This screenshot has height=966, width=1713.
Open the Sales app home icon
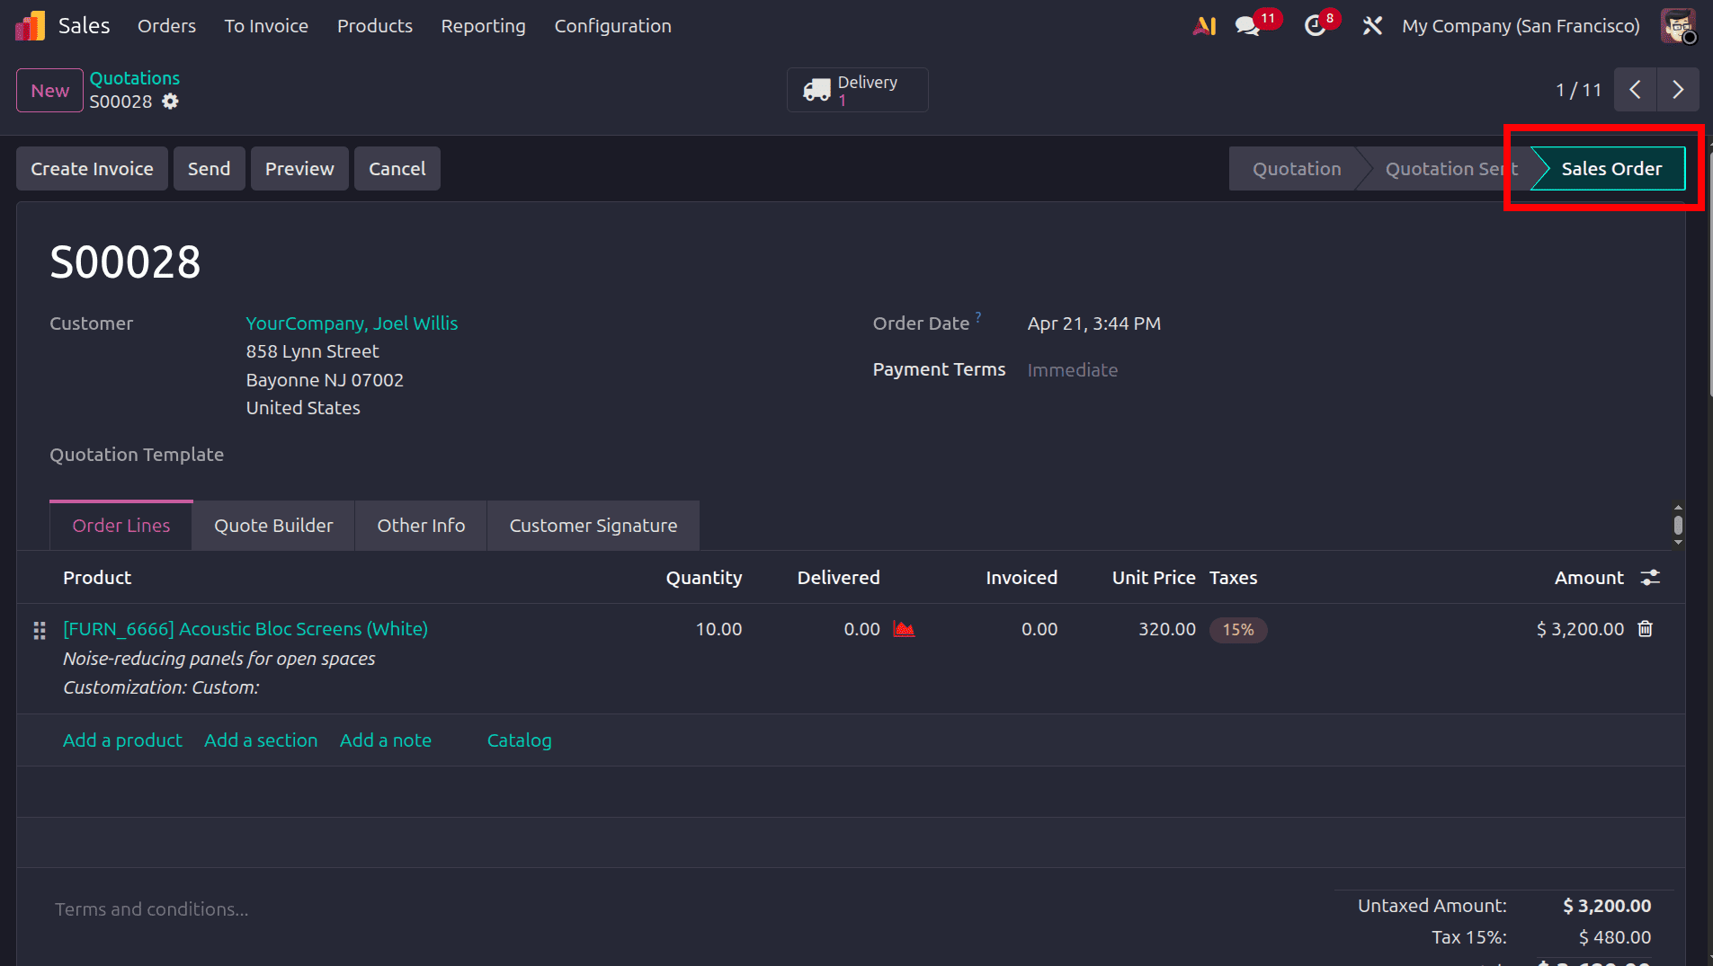tap(28, 25)
